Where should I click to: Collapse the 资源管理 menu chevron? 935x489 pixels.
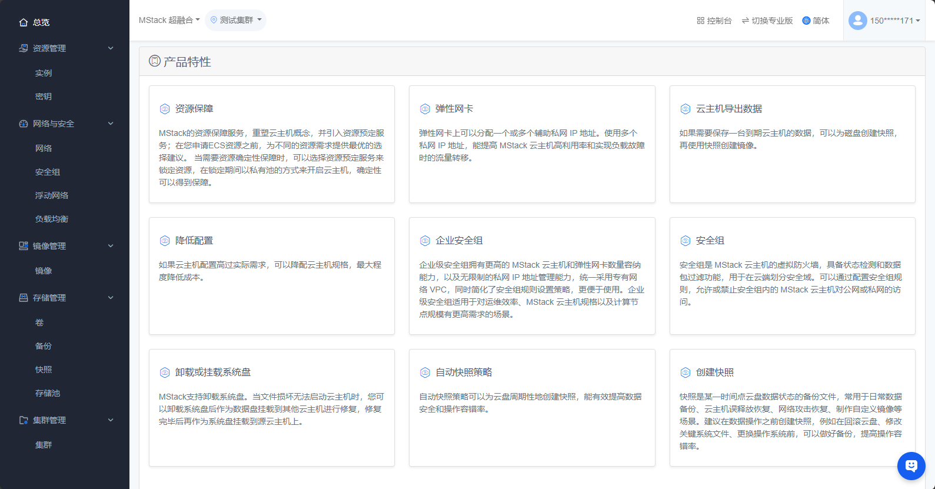[111, 48]
